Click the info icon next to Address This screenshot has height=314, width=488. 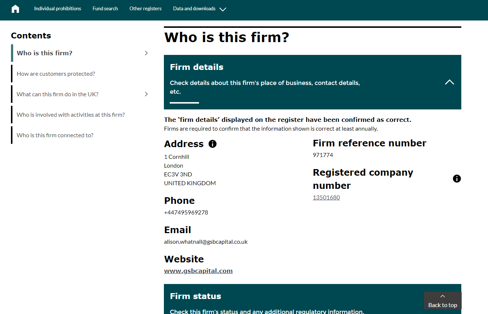pyautogui.click(x=213, y=144)
